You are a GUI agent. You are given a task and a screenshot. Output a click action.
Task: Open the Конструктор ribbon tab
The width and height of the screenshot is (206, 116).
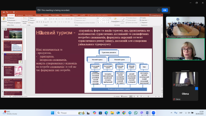click(x=29, y=15)
